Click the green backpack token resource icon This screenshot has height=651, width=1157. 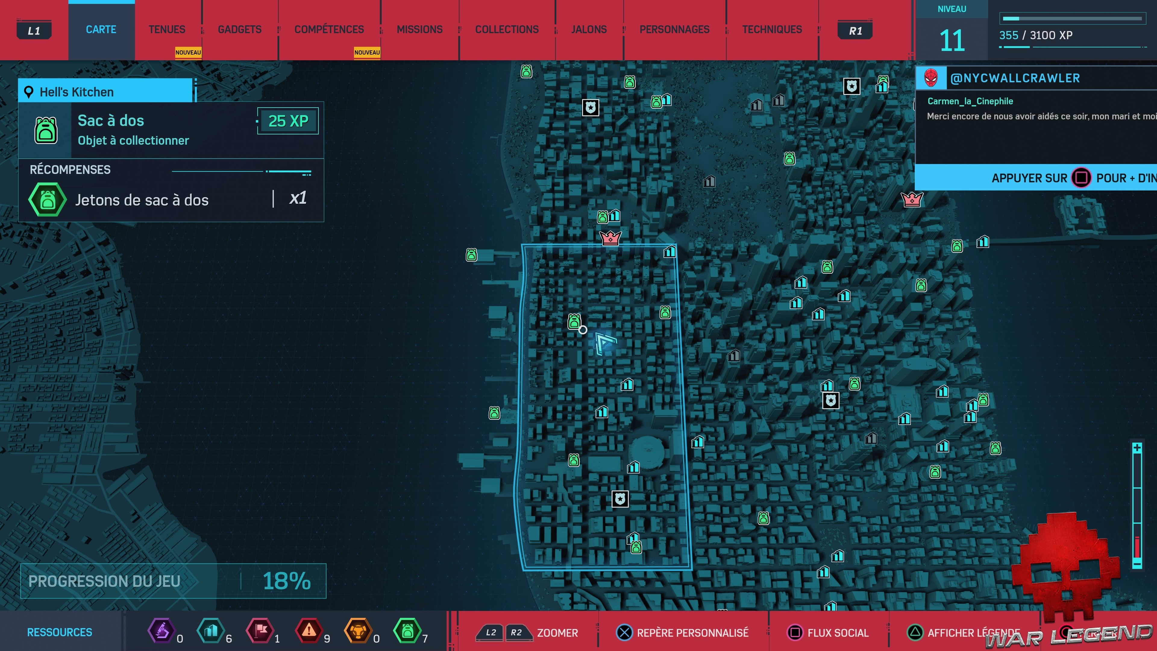[407, 631]
